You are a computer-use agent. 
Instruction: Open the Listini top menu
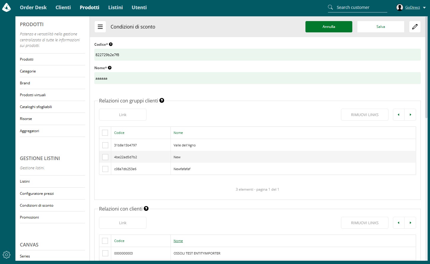point(115,7)
